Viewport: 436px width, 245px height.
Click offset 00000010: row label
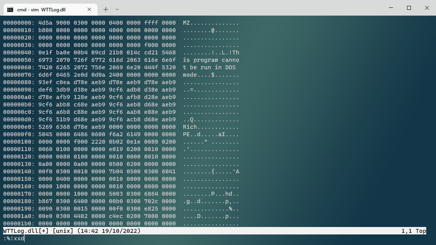[x=19, y=30]
